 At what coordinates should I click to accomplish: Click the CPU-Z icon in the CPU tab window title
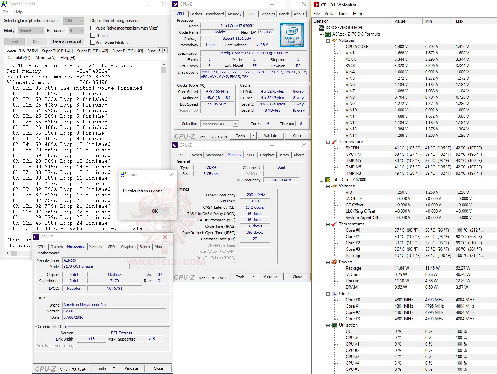(x=175, y=4)
